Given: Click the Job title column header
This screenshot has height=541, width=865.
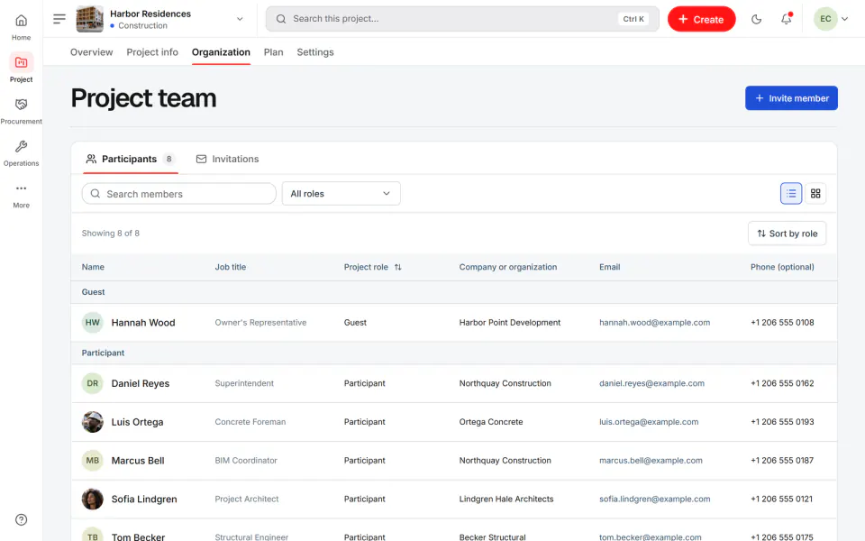Looking at the screenshot, I should point(230,267).
